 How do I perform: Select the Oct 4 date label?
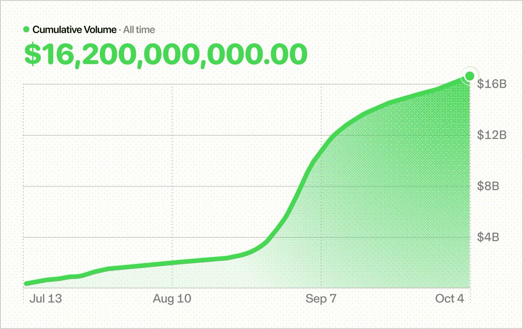coord(451,299)
